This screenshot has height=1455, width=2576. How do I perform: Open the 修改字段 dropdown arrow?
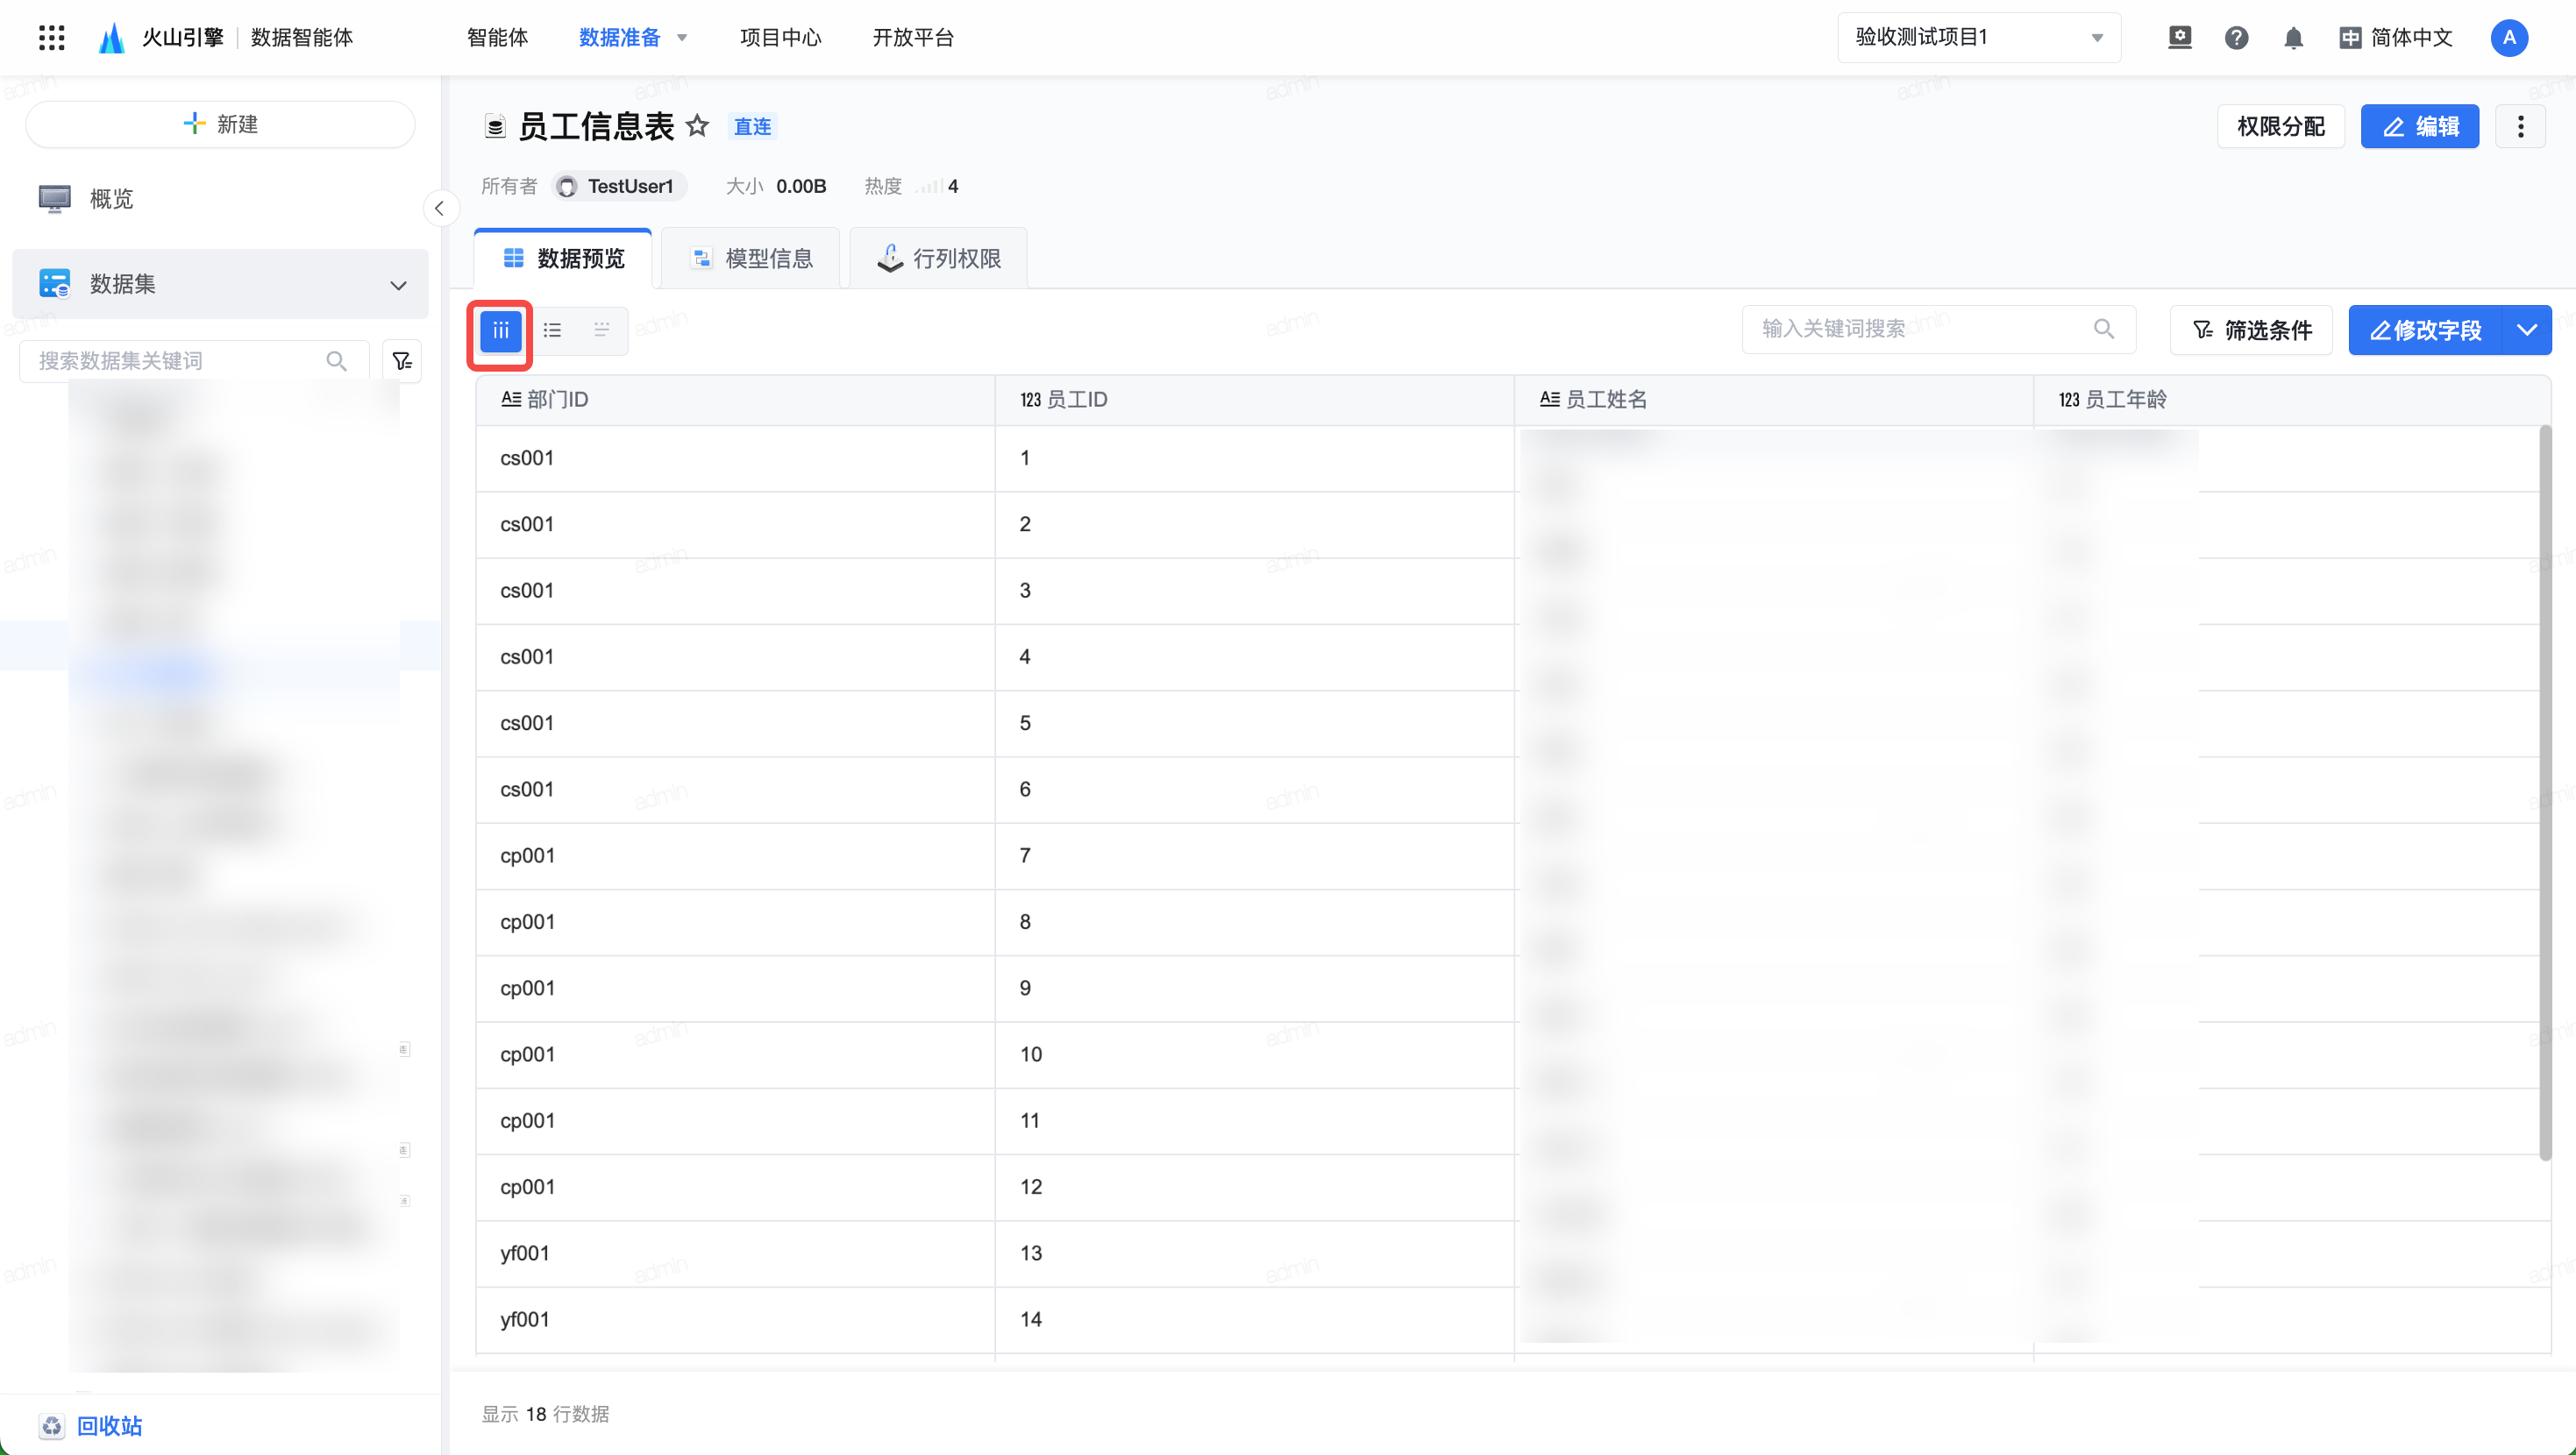(2526, 330)
